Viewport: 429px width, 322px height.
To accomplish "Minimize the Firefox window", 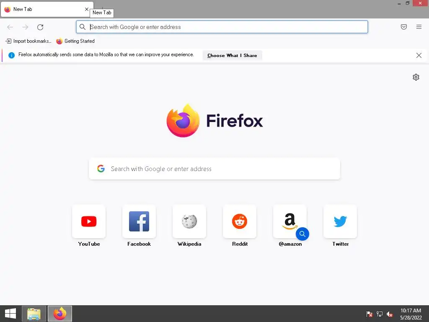I will pyautogui.click(x=399, y=3).
